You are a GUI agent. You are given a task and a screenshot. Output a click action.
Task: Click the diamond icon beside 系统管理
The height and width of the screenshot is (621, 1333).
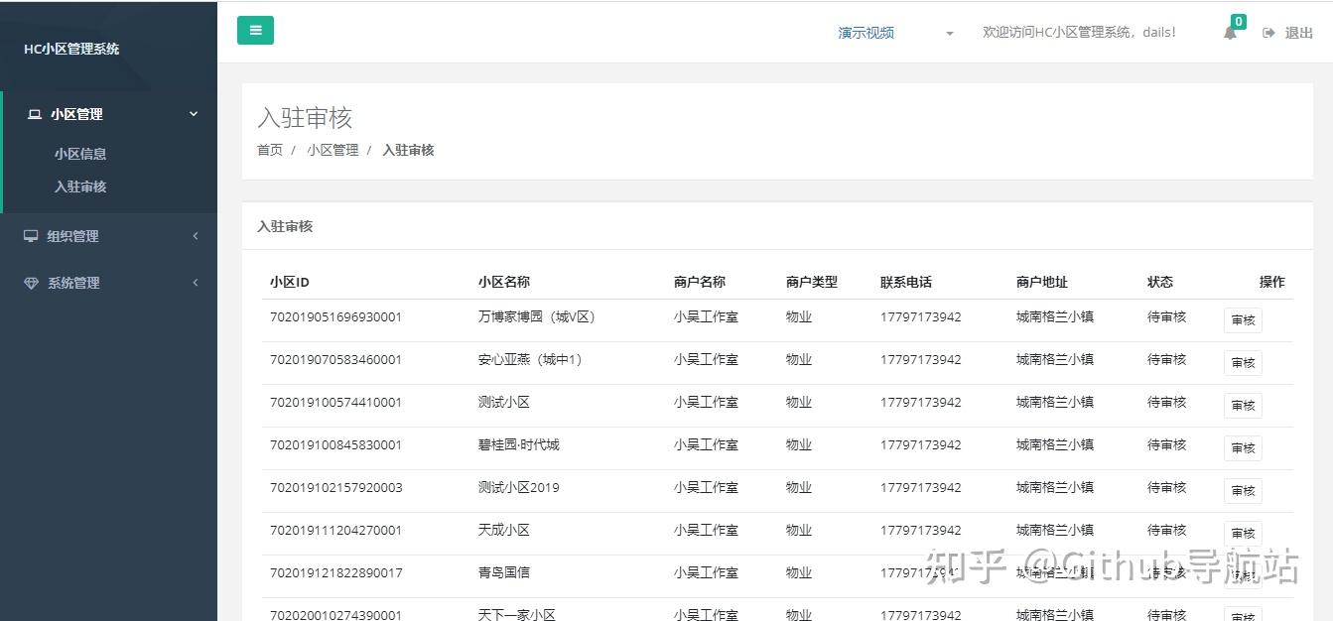point(31,283)
